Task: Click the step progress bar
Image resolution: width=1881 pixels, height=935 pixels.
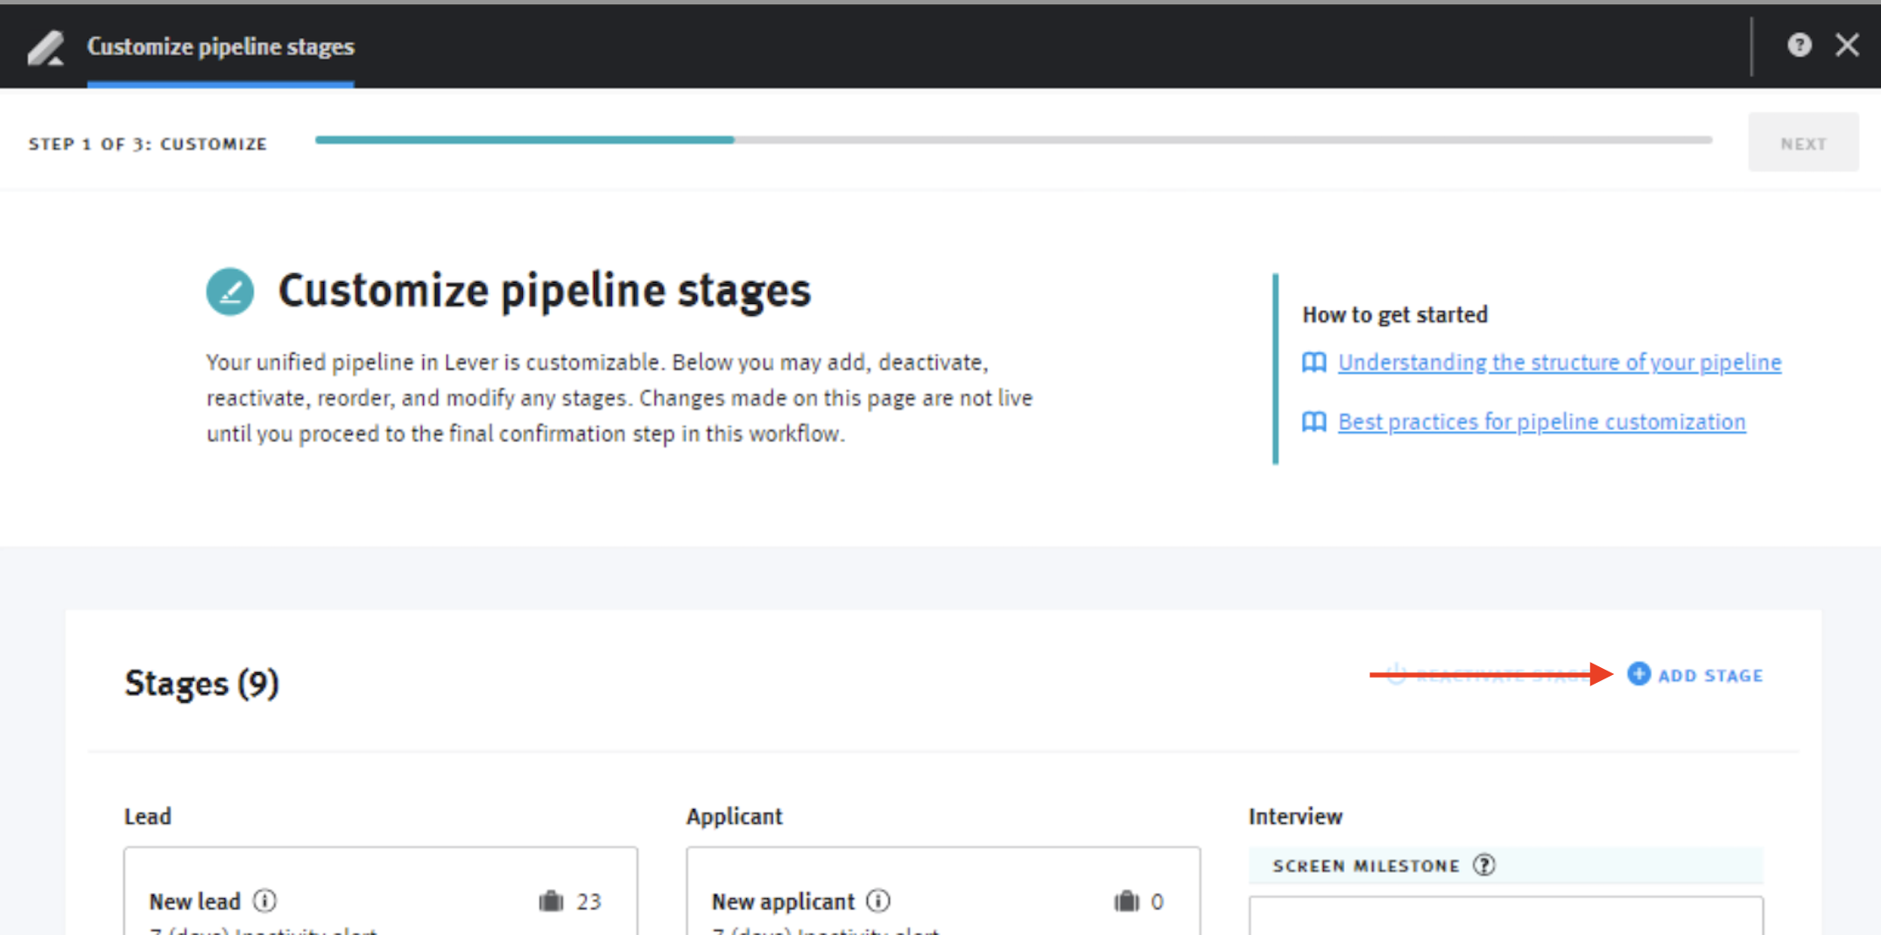Action: coord(1012,140)
